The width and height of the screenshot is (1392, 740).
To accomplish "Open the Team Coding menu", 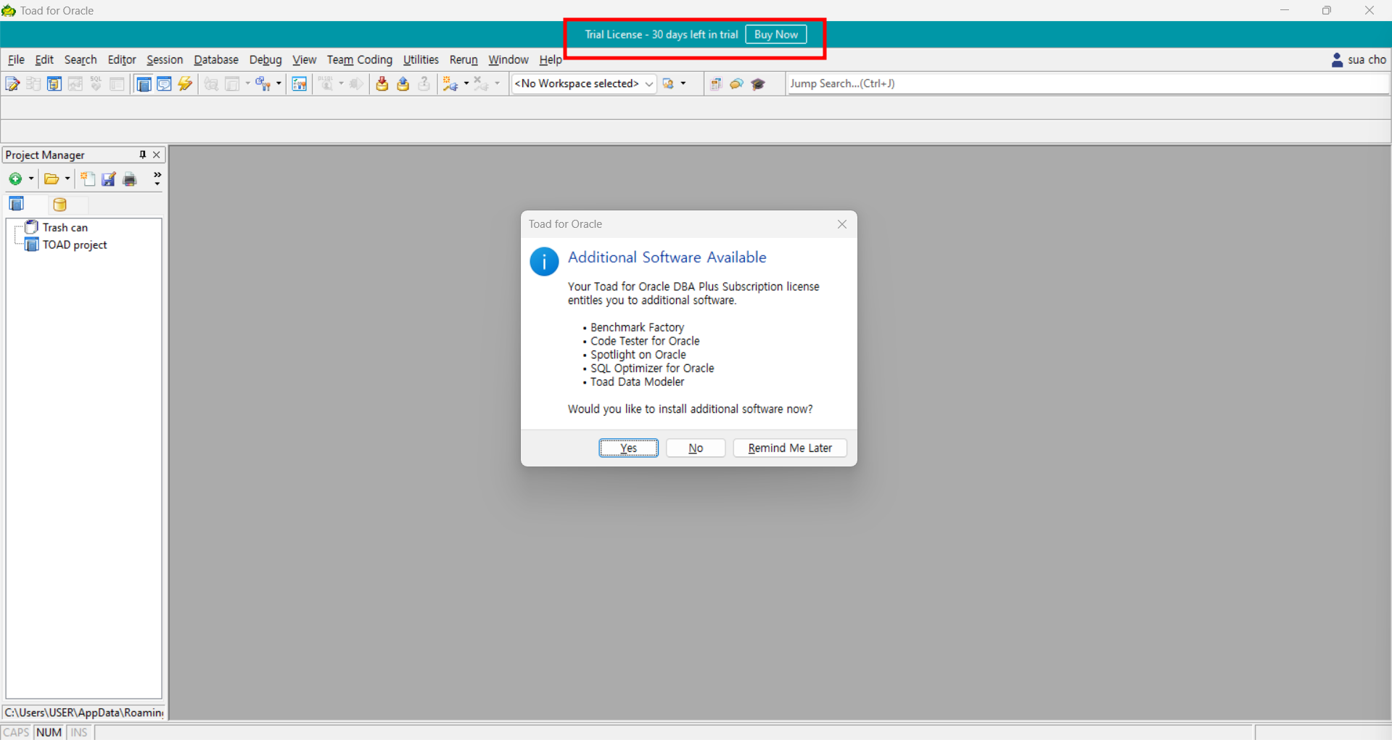I will click(x=359, y=59).
